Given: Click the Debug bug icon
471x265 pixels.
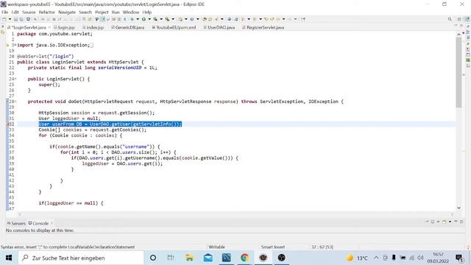Looking at the screenshot, I should (x=132, y=19).
